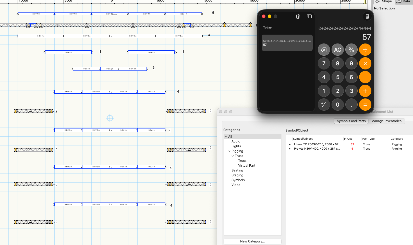Image resolution: width=413 pixels, height=245 pixels.
Task: Click the New Category button
Action: pyautogui.click(x=252, y=241)
